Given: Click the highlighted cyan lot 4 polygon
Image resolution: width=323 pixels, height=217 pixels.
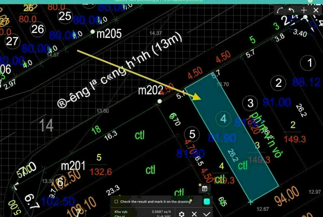Looking at the screenshot, I should tap(232, 137).
